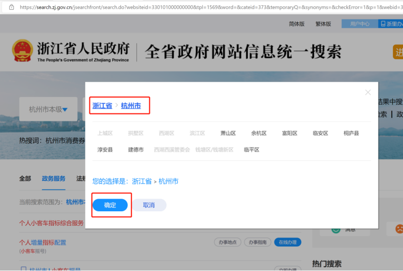Switch to the 政务服务 tab

point(53,178)
